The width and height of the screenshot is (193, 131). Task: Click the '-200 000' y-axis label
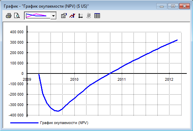click(16, 94)
